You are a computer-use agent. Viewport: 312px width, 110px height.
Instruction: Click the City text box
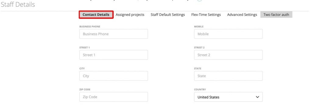(x=114, y=76)
